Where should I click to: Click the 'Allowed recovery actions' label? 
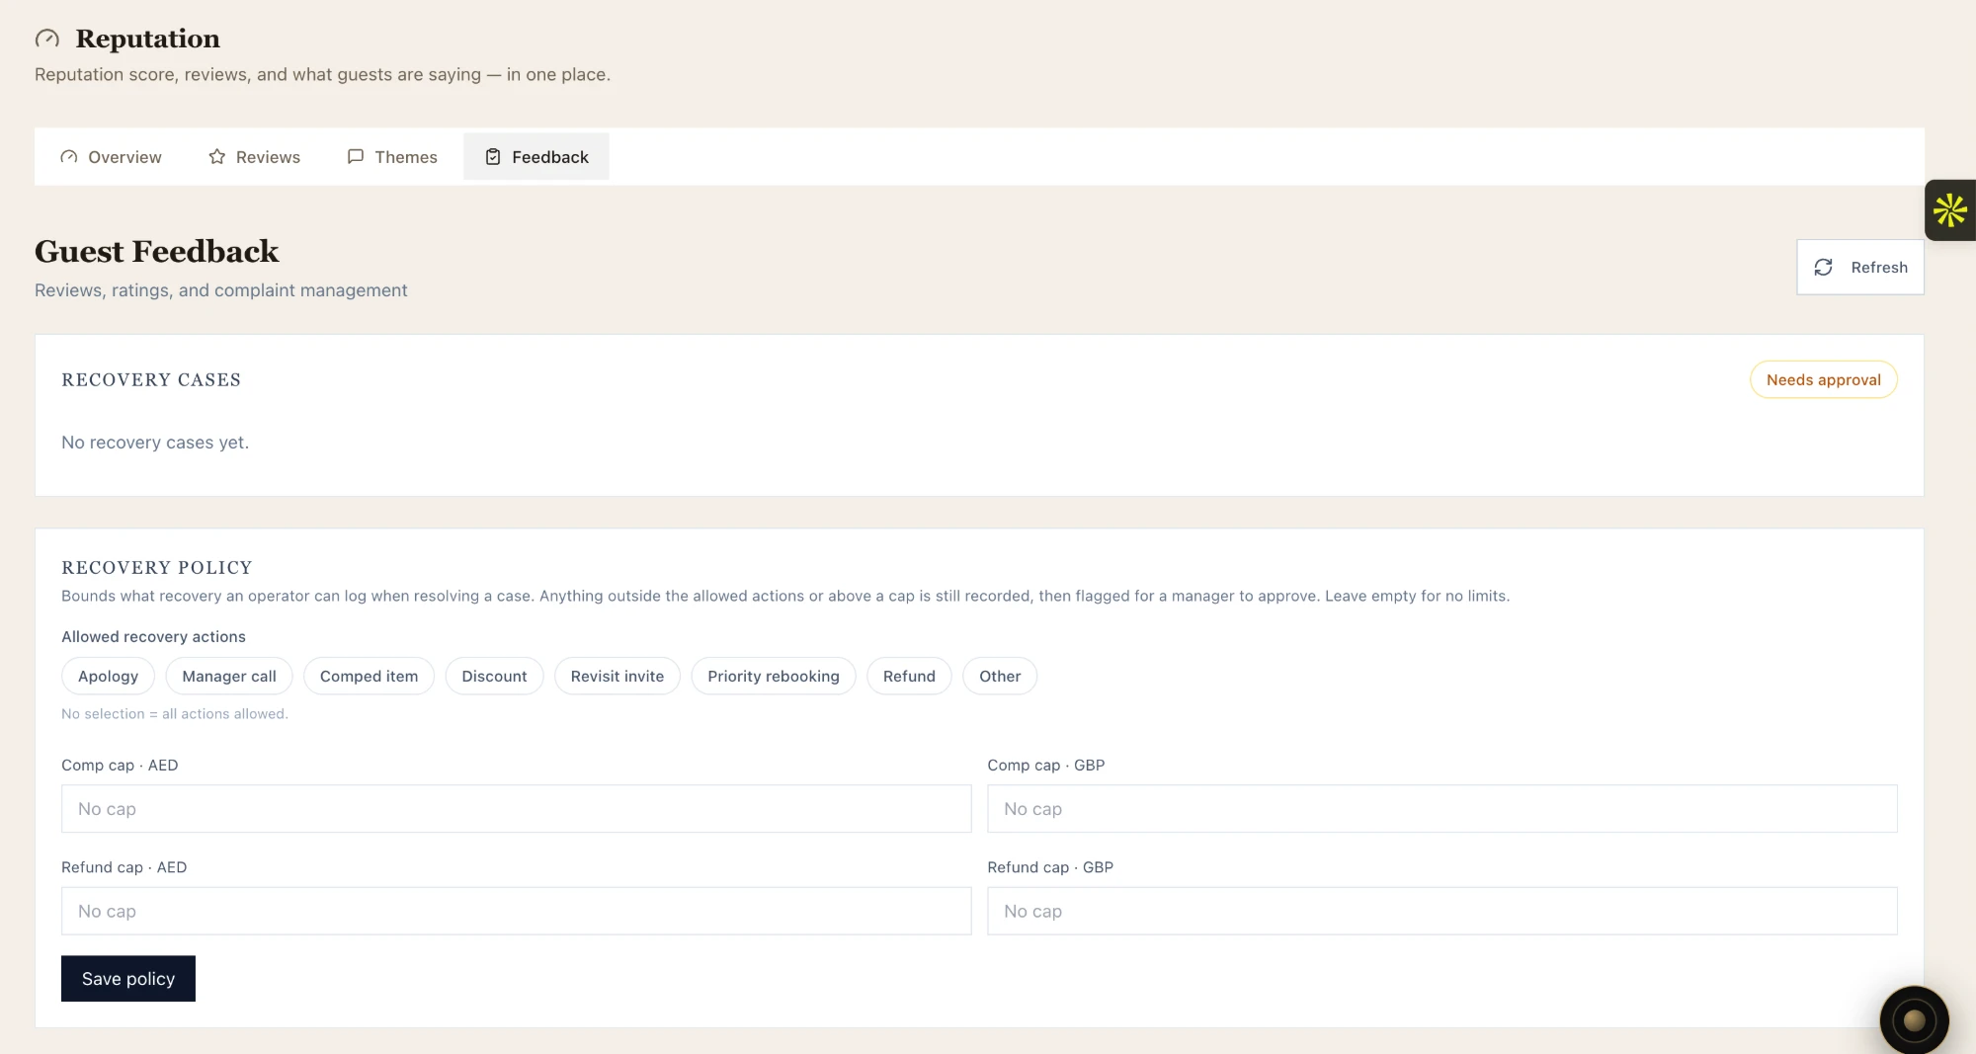[x=153, y=637]
